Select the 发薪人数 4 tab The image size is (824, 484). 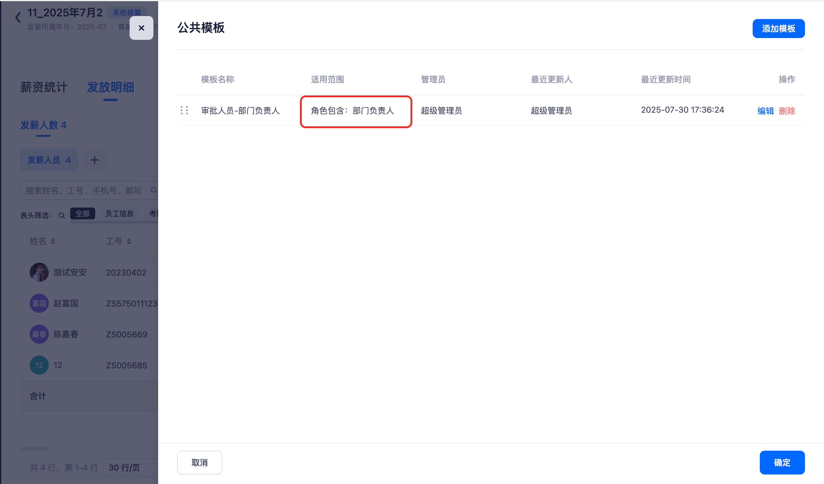[43, 125]
